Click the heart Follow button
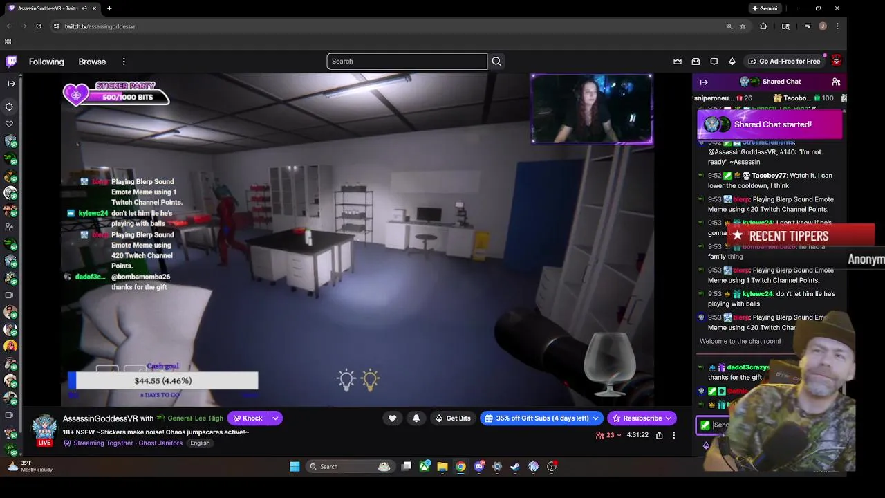The image size is (885, 498). pos(392,418)
